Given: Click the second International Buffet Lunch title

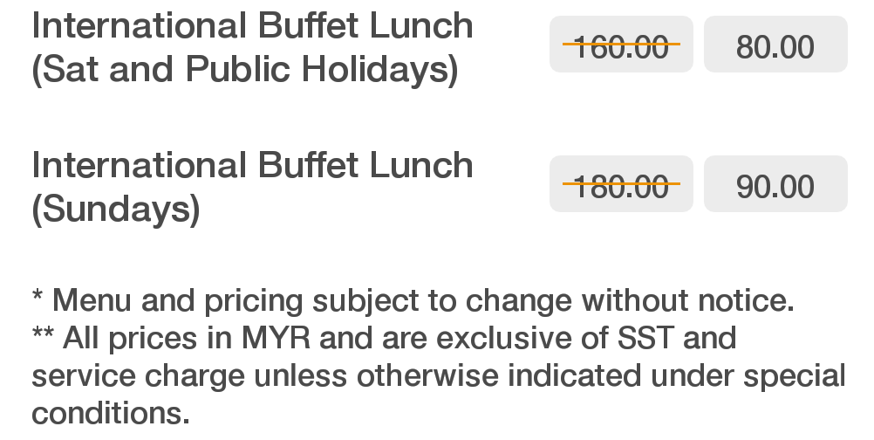Looking at the screenshot, I should pos(252,165).
